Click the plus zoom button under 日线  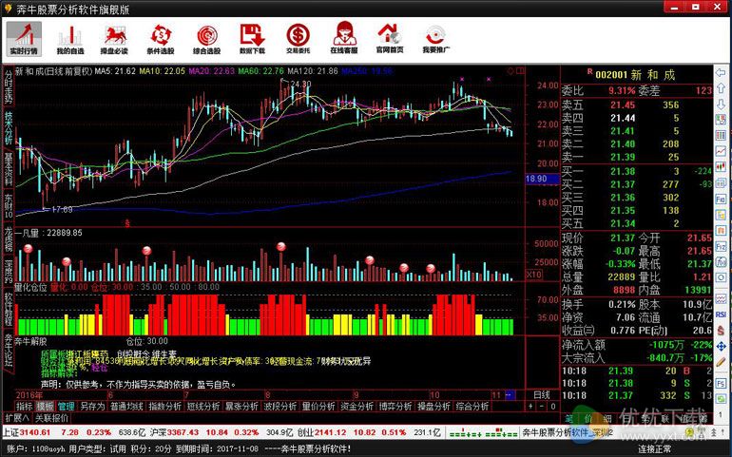(530, 406)
